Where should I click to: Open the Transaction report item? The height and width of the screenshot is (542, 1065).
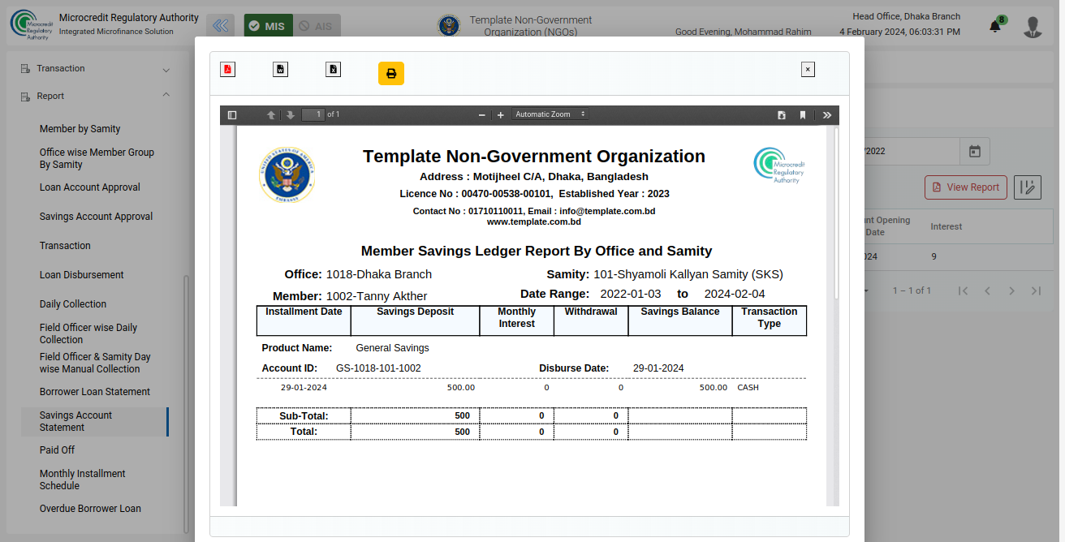pyautogui.click(x=65, y=246)
